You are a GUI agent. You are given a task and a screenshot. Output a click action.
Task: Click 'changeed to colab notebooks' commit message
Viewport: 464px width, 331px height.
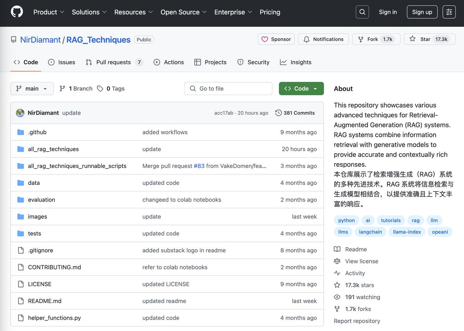pos(182,200)
